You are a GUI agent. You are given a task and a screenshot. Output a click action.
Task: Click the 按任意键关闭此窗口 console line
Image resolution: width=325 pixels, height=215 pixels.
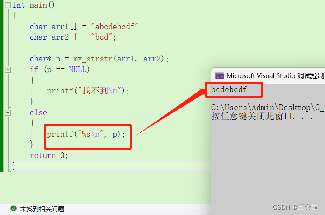[262, 116]
